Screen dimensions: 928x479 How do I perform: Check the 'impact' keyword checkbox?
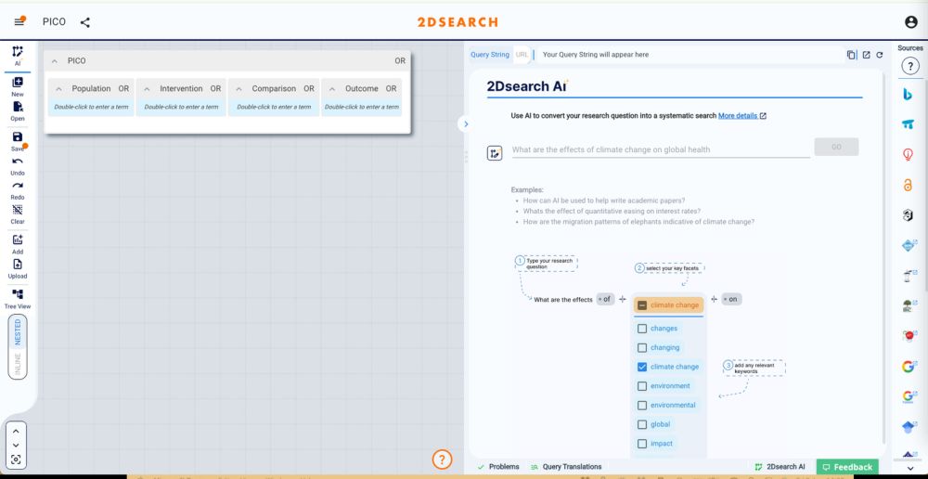pyautogui.click(x=641, y=444)
